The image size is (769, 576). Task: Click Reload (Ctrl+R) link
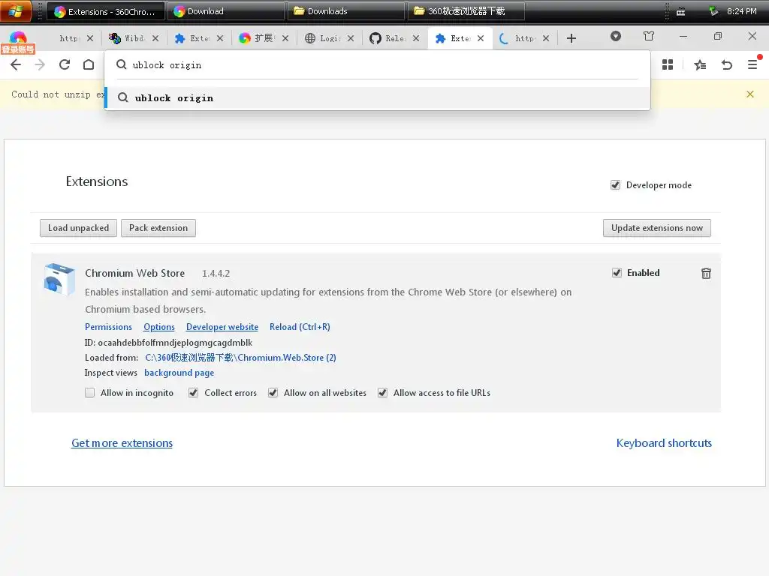(300, 327)
